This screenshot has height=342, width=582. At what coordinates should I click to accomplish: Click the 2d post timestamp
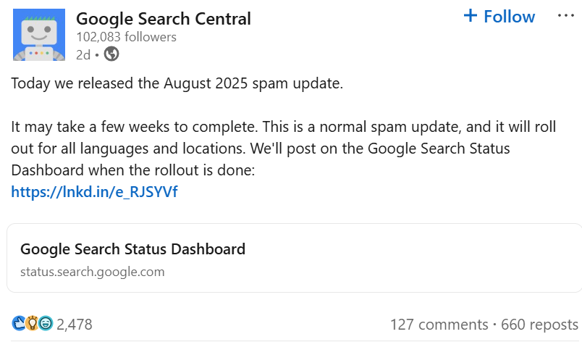[x=83, y=54]
